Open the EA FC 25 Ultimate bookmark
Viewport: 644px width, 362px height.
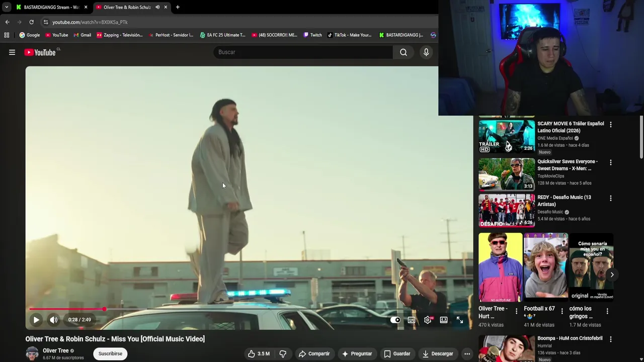tap(223, 35)
